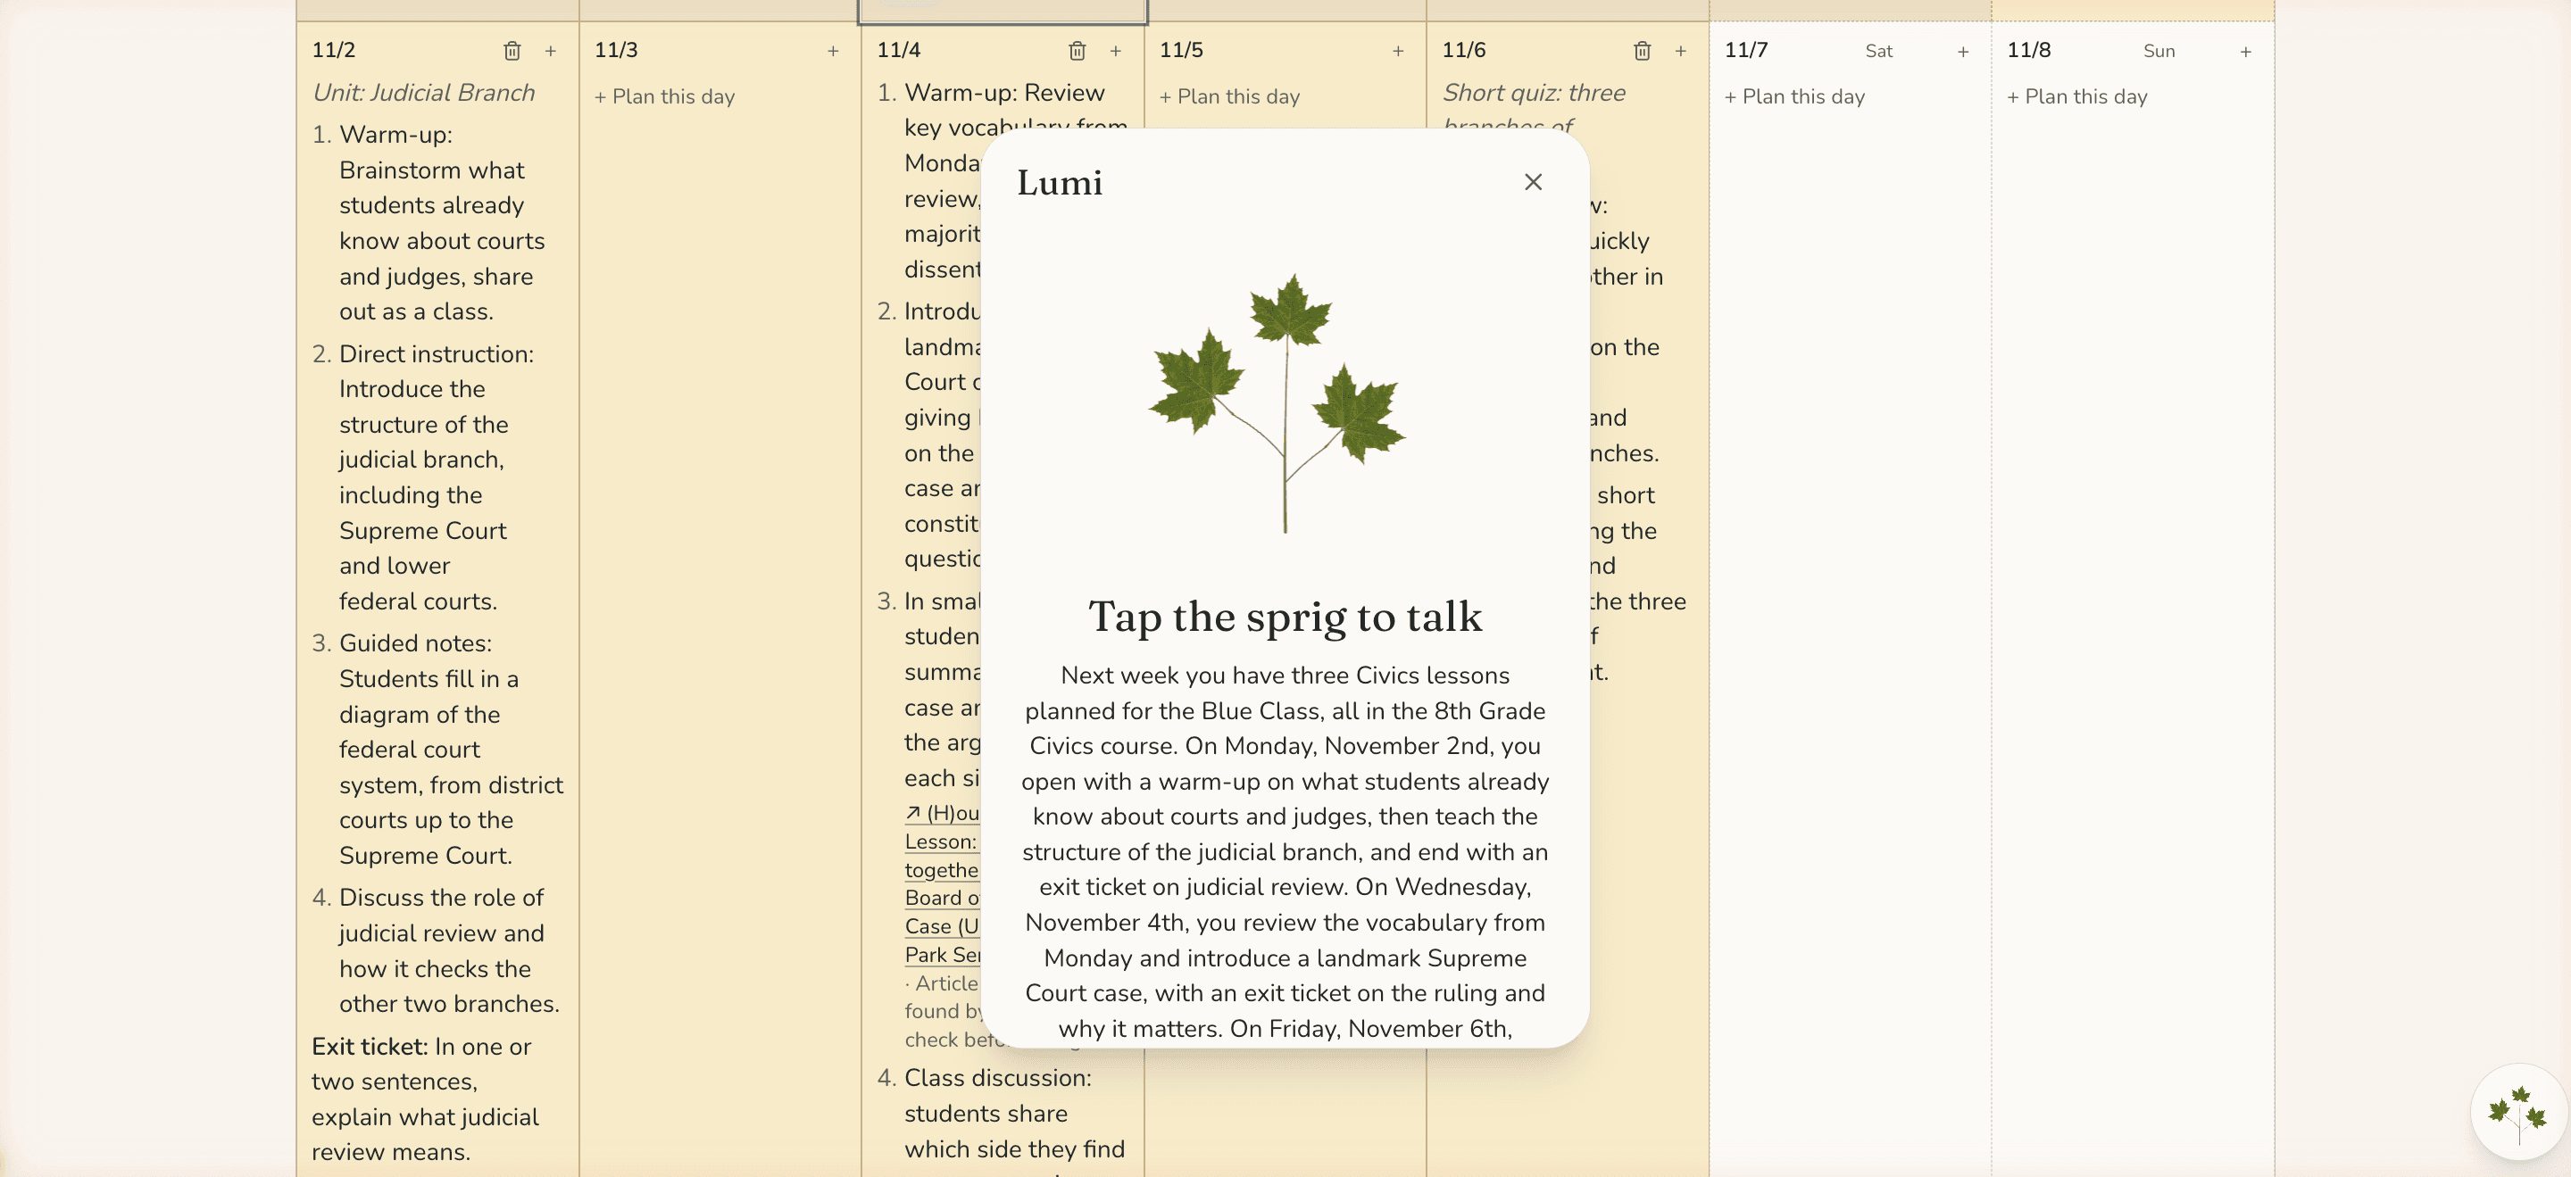Click 'Guided notes:' item on 11/2
Screen dimensions: 2571x1177
tap(415, 643)
